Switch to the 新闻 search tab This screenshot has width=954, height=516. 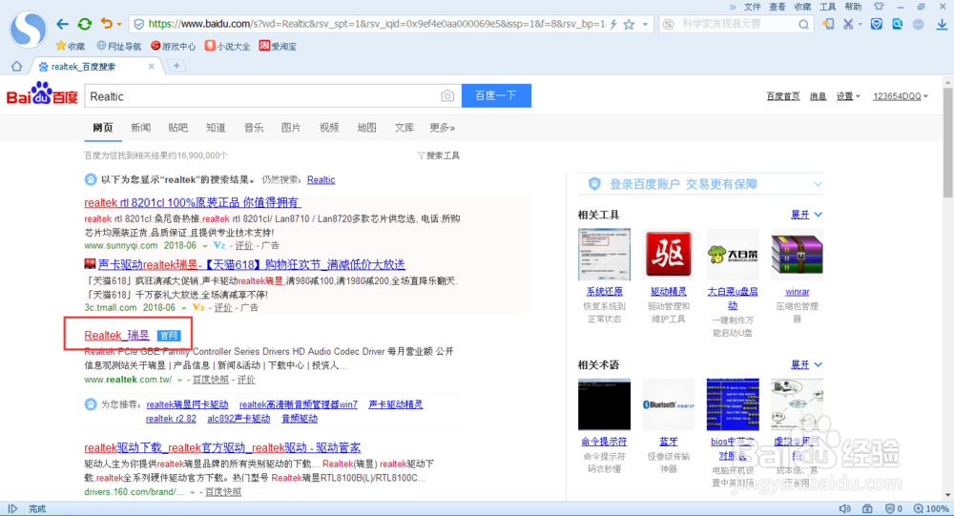140,128
